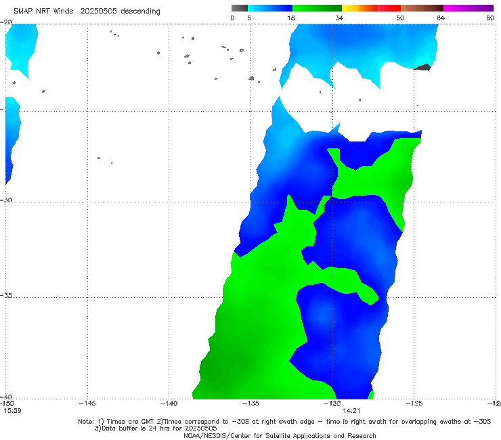Click the green segment of the color scale

tap(318, 8)
